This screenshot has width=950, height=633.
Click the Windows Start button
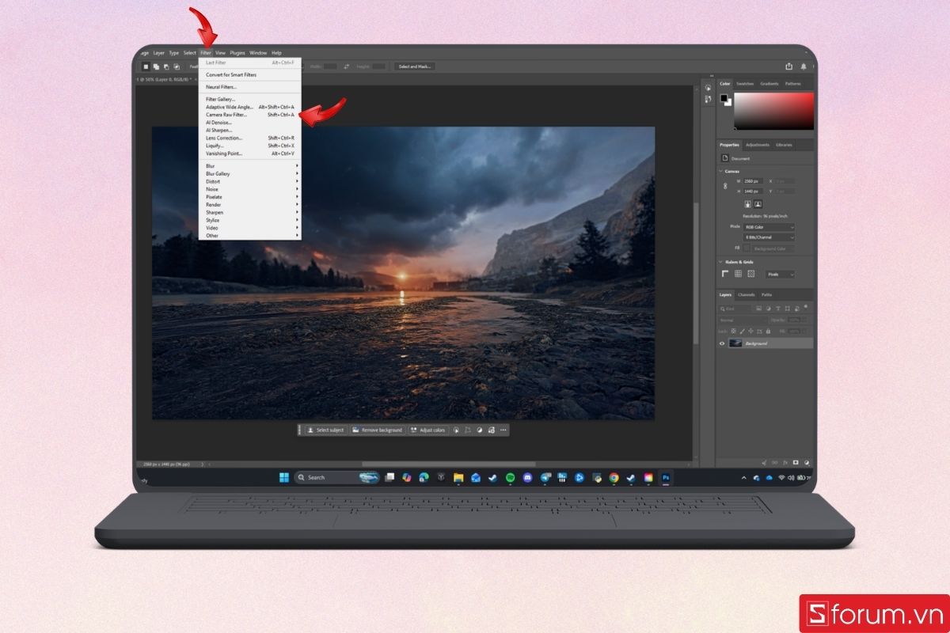coord(284,477)
